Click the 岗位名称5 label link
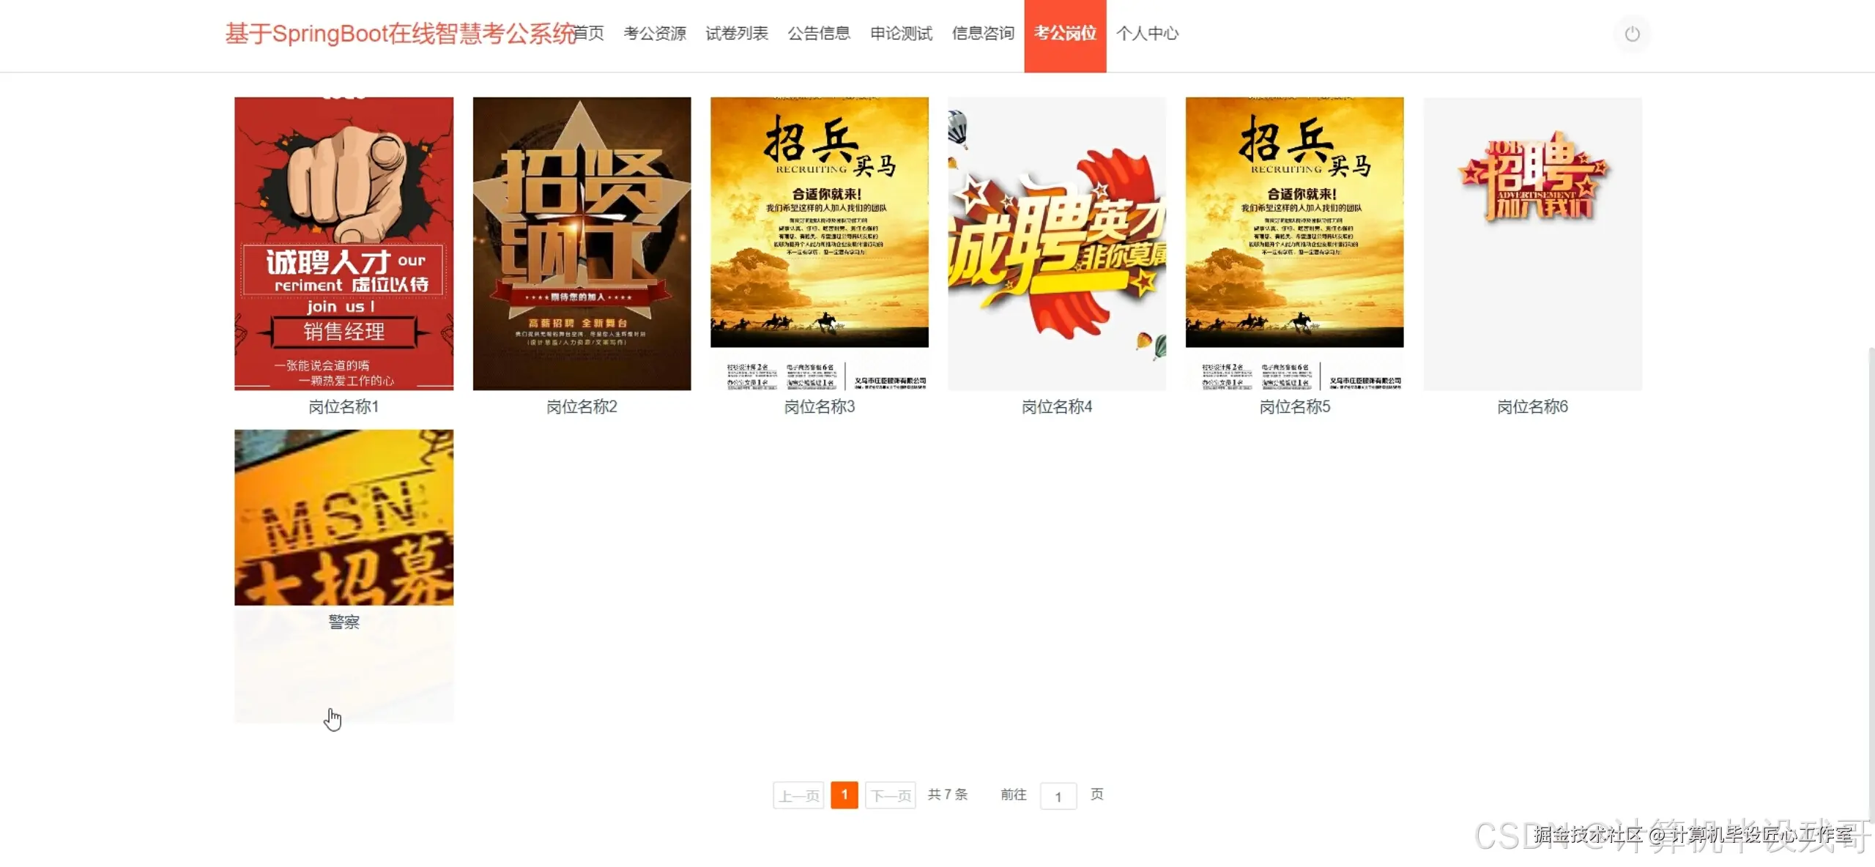The height and width of the screenshot is (867, 1875). point(1294,407)
